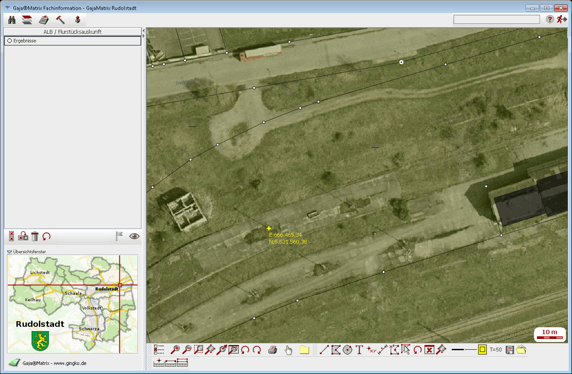Click the trash can delete icon
Image resolution: width=572 pixels, height=374 pixels.
(x=35, y=236)
